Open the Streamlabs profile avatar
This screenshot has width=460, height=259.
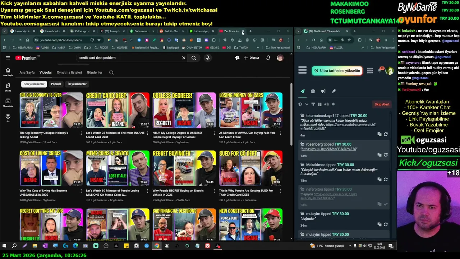coord(389,71)
